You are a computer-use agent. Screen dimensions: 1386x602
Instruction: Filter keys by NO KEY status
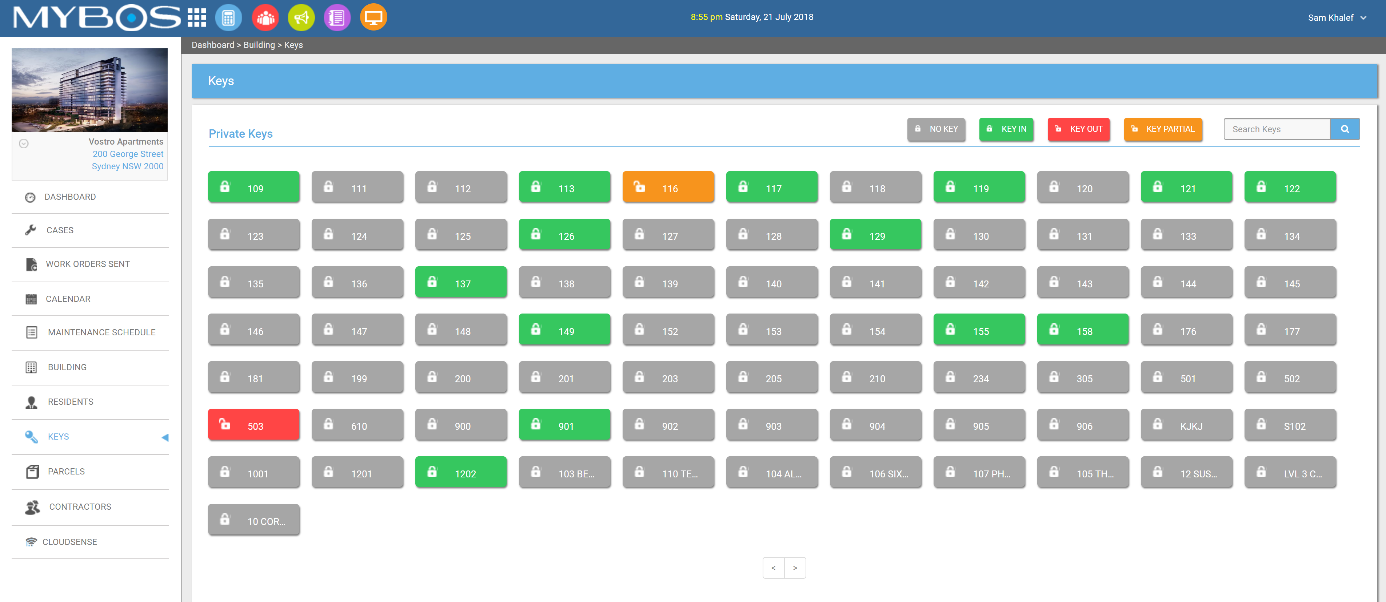(x=936, y=129)
